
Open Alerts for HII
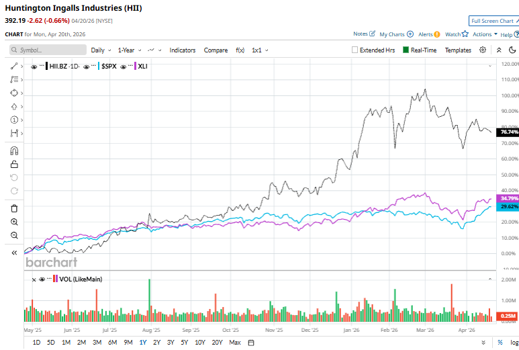click(x=429, y=34)
